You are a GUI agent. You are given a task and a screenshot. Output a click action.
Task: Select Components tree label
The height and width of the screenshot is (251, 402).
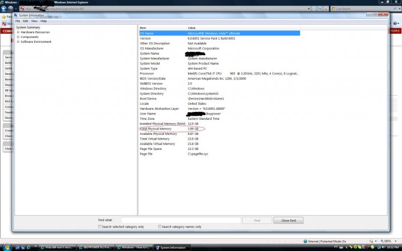tap(29, 37)
